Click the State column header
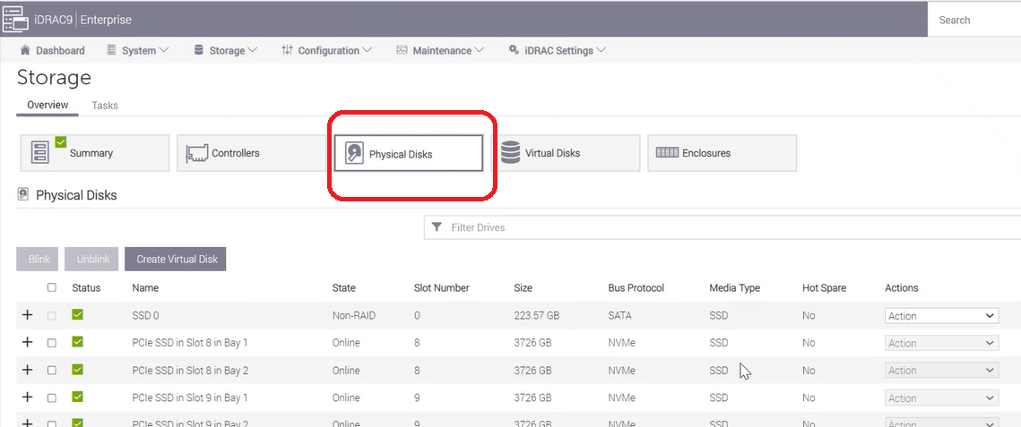The width and height of the screenshot is (1021, 427). (x=344, y=288)
